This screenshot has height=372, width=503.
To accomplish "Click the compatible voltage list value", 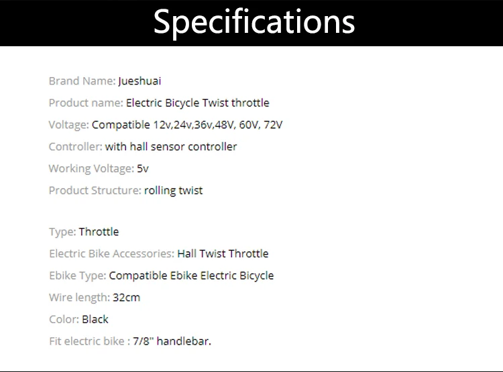I will tap(187, 125).
